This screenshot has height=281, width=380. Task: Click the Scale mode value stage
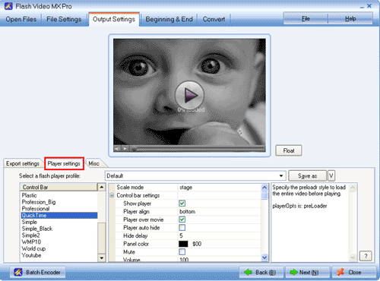coord(186,188)
